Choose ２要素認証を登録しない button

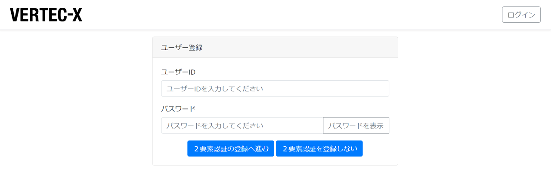[319, 148]
